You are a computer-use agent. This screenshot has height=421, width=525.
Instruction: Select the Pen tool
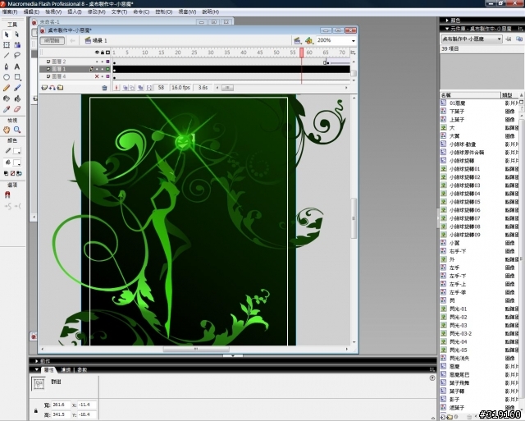click(x=7, y=66)
